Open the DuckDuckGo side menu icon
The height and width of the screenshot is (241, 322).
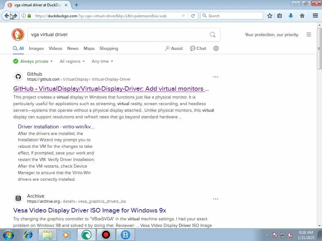coord(309,35)
